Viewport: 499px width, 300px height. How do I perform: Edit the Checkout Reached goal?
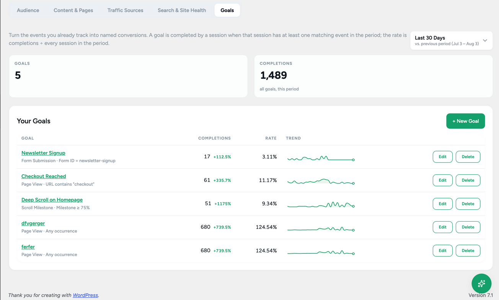tap(443, 180)
